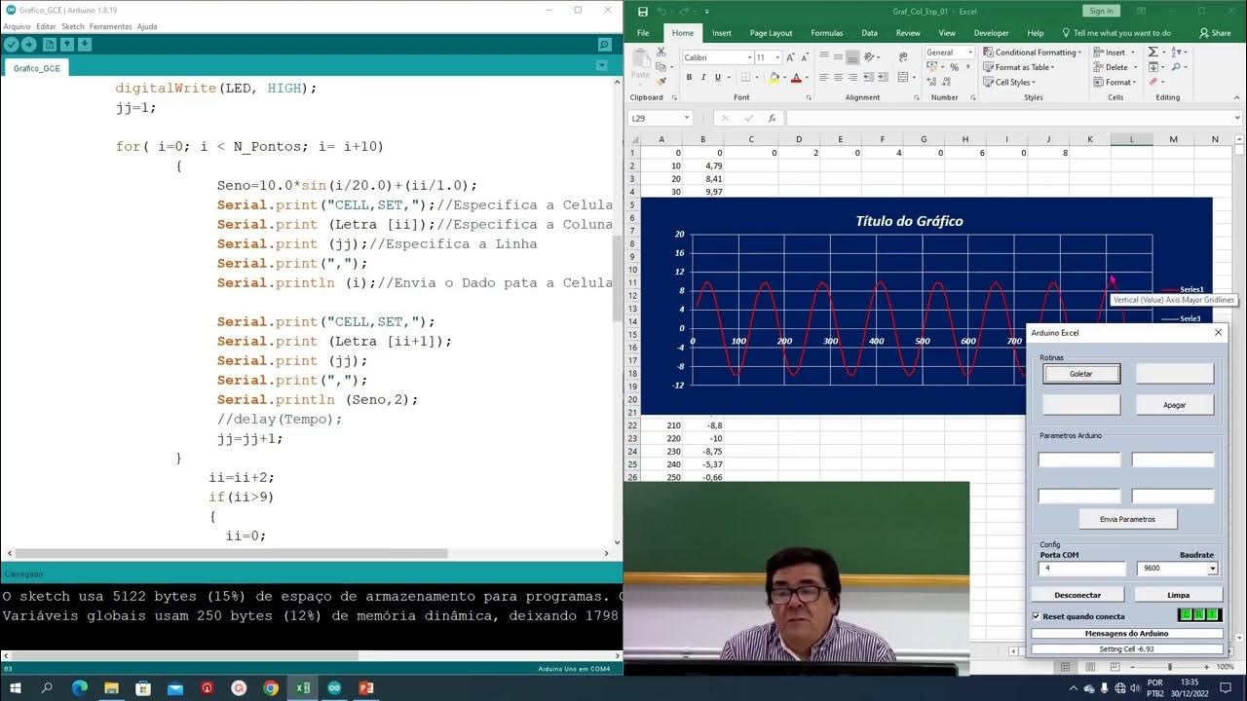Open the Sketch menu in Arduino

pyautogui.click(x=73, y=26)
